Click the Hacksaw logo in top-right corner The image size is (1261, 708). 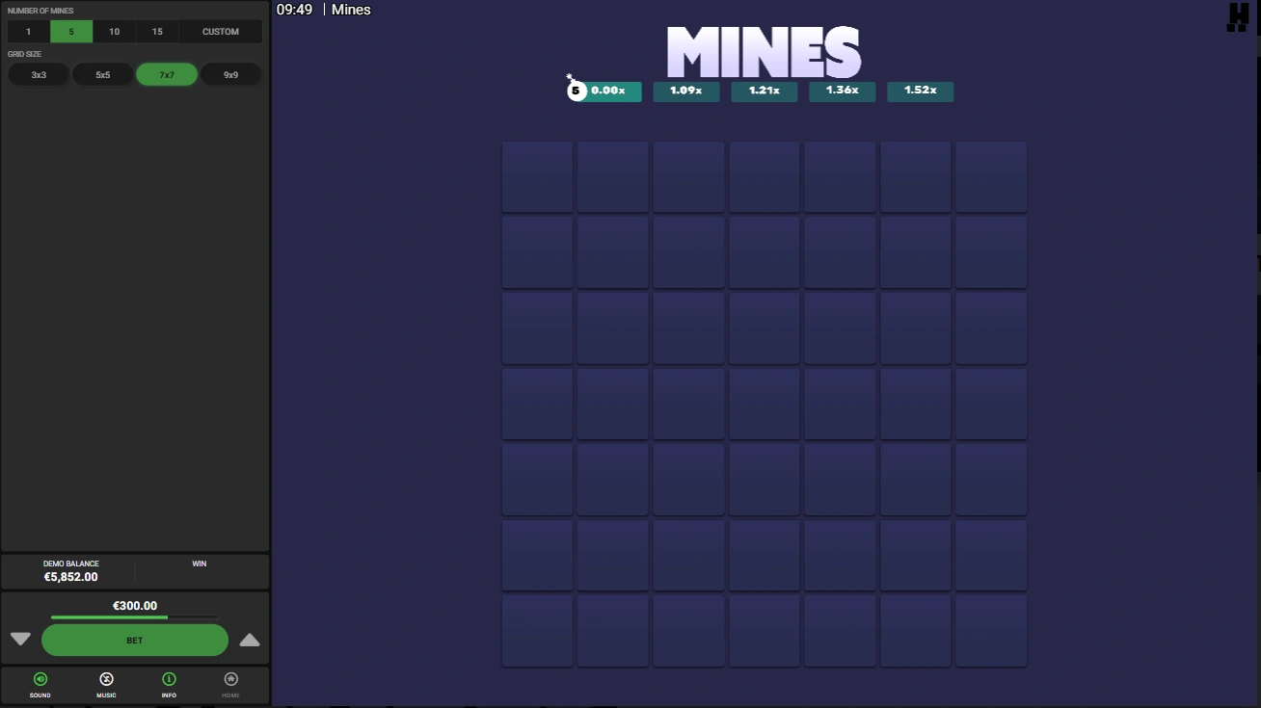(x=1237, y=17)
